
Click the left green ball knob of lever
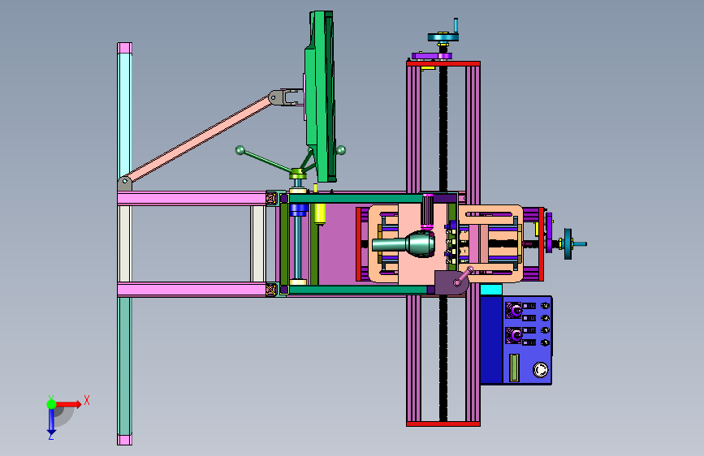240,150
